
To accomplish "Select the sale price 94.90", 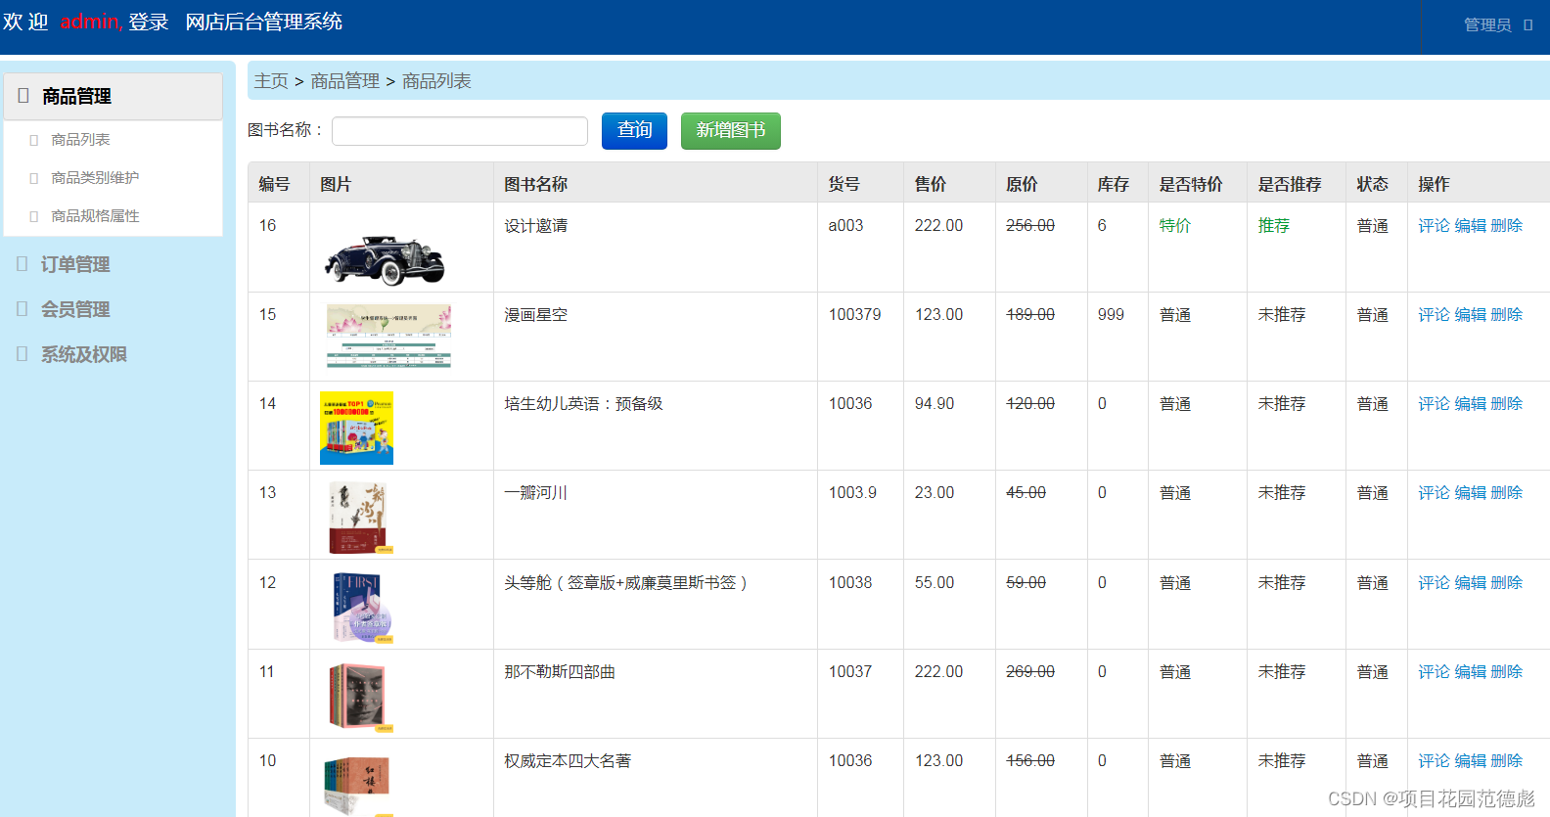I will coord(935,404).
